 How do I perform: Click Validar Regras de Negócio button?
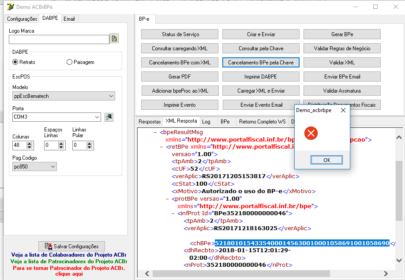click(342, 48)
